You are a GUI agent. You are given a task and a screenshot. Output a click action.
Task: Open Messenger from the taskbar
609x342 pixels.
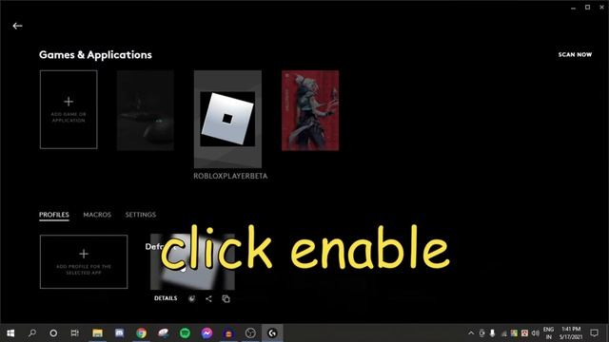pyautogui.click(x=206, y=332)
